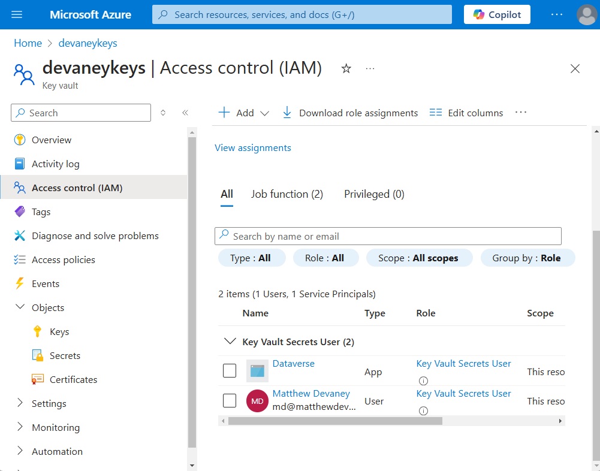Click the info icon in Dataverse row
The height and width of the screenshot is (471, 600).
tap(423, 381)
